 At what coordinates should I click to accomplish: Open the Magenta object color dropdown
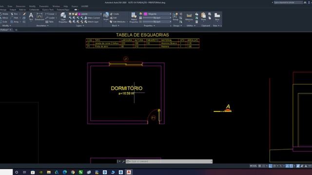coord(170,14)
